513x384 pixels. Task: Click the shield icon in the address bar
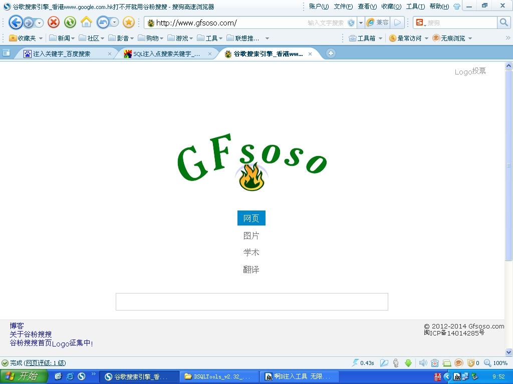pos(351,23)
